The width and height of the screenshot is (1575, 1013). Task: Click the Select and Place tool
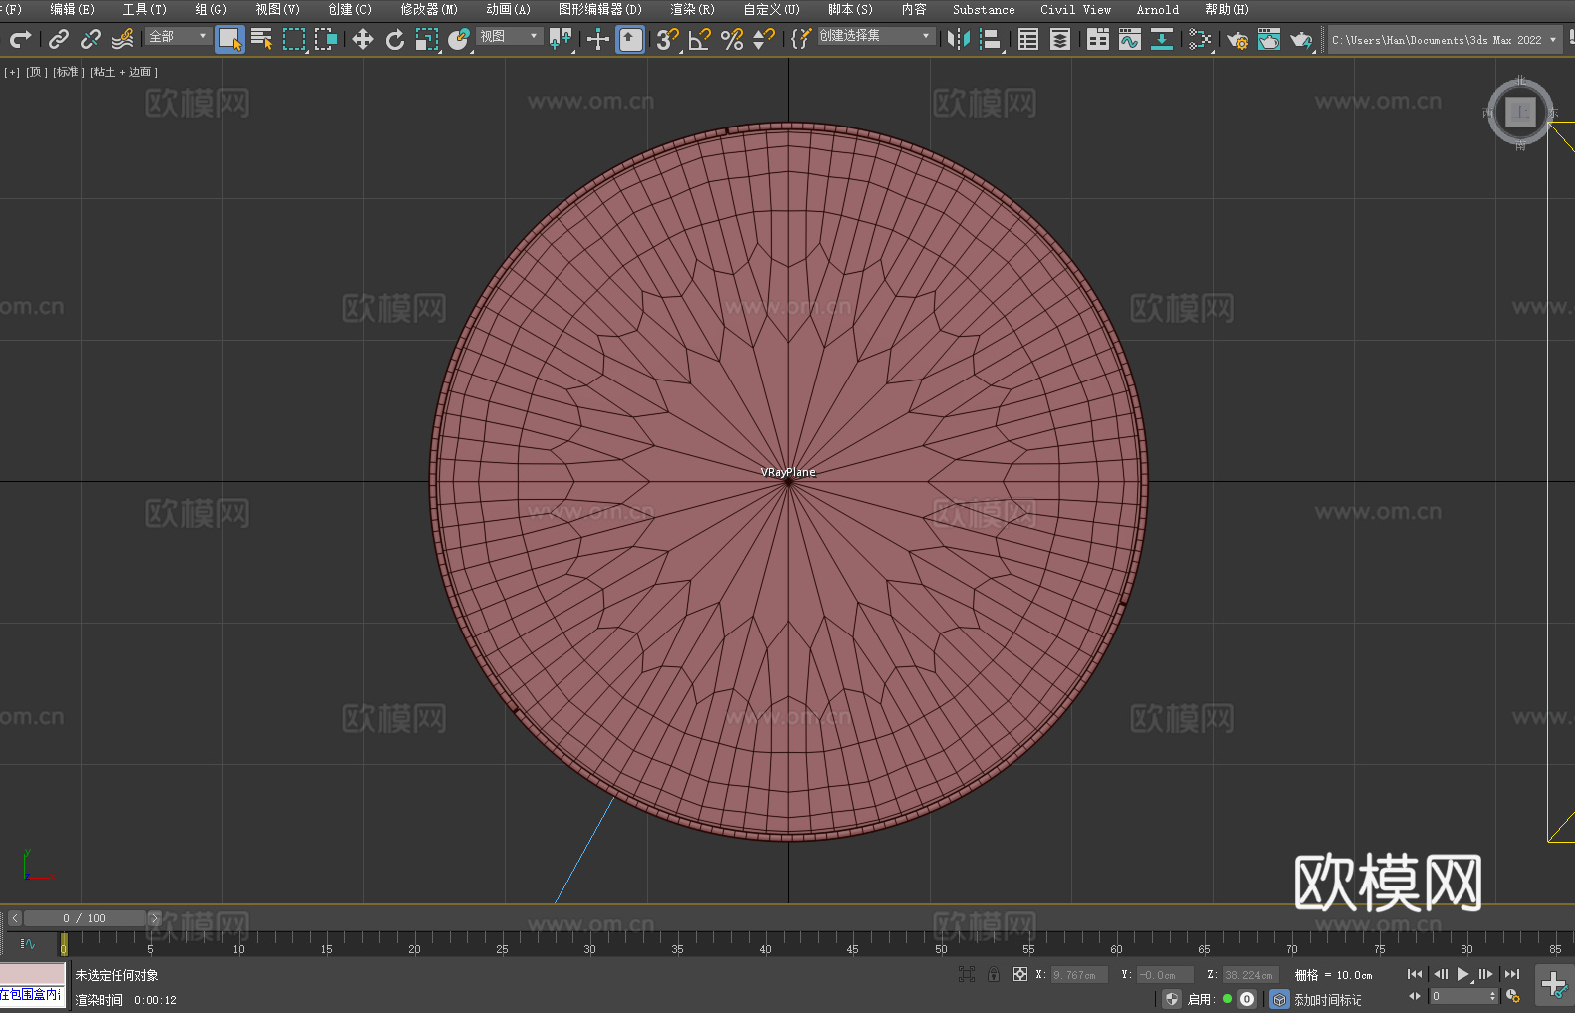[x=459, y=39]
